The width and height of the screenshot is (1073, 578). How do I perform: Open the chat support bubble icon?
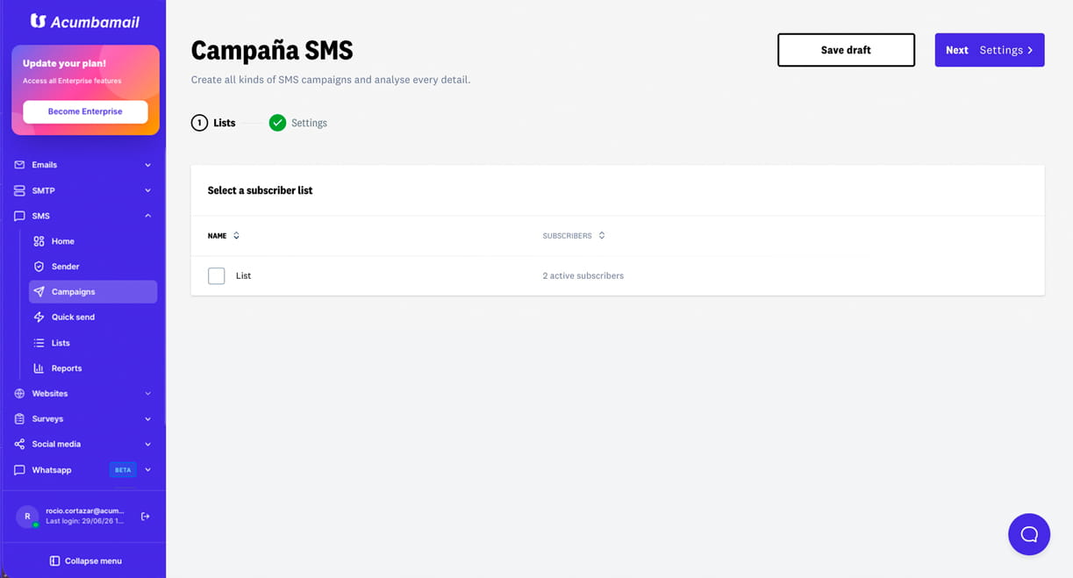click(1029, 534)
